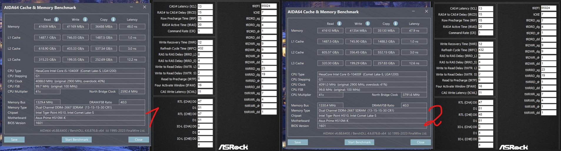Click the Command Rate (CR) field in left timing panel
The width and height of the screenshot is (561, 151).
(x=205, y=31)
